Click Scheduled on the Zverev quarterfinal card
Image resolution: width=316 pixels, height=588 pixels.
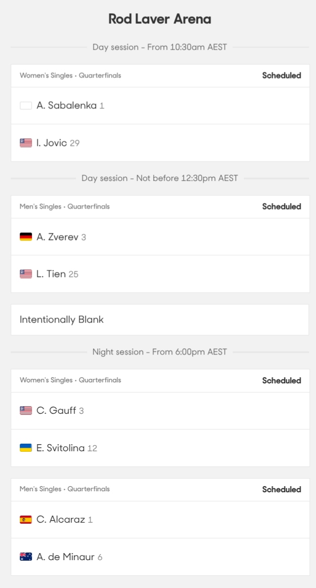pyautogui.click(x=282, y=207)
